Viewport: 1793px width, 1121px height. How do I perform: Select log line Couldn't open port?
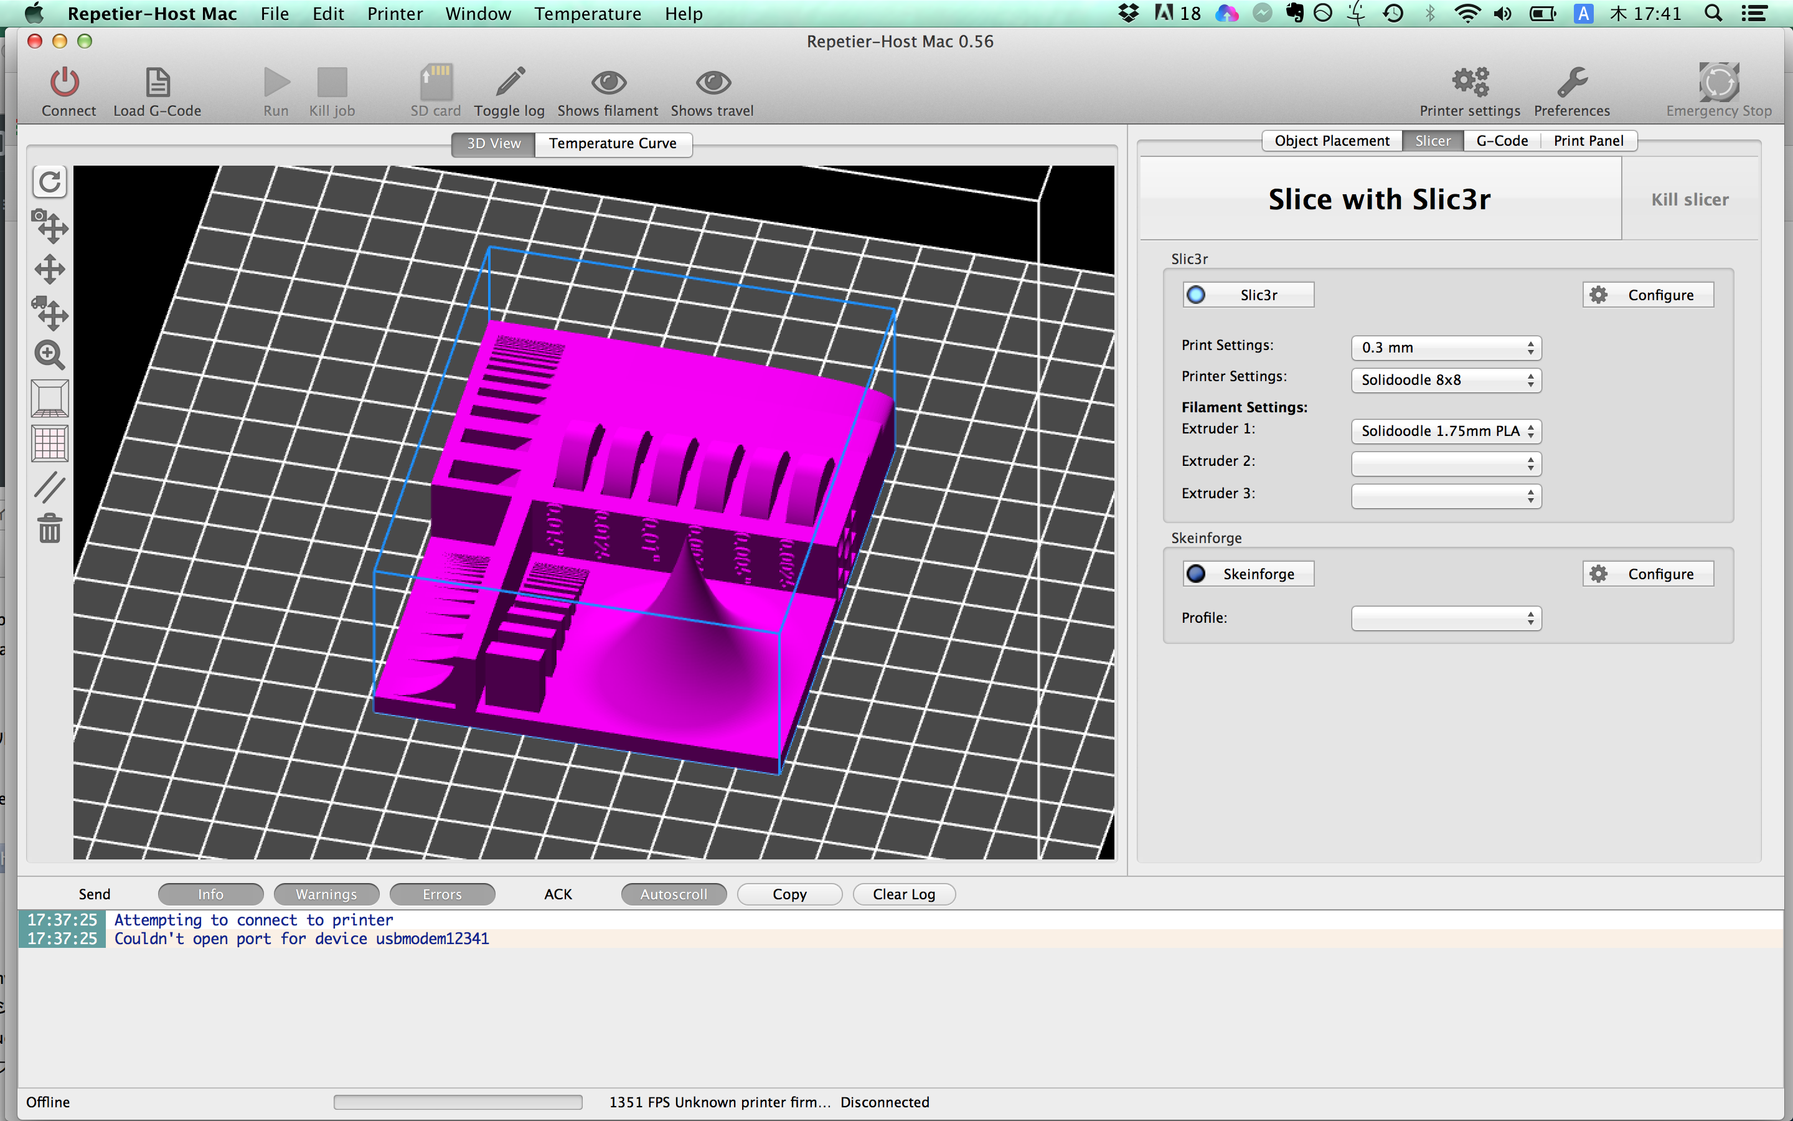pyautogui.click(x=900, y=939)
